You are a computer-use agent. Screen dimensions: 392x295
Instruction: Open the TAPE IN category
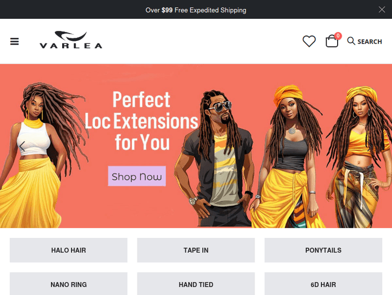pyautogui.click(x=196, y=250)
